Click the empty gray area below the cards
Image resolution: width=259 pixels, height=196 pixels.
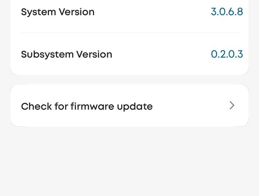click(x=129, y=162)
